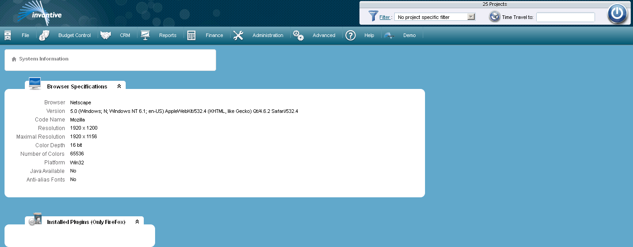Viewport: 633px width, 247px height.
Task: Click the Administration wrench icon
Action: tap(238, 35)
